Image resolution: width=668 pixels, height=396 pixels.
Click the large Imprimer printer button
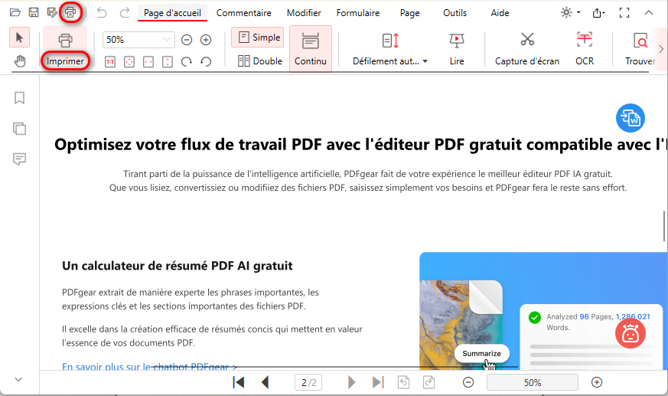click(65, 49)
